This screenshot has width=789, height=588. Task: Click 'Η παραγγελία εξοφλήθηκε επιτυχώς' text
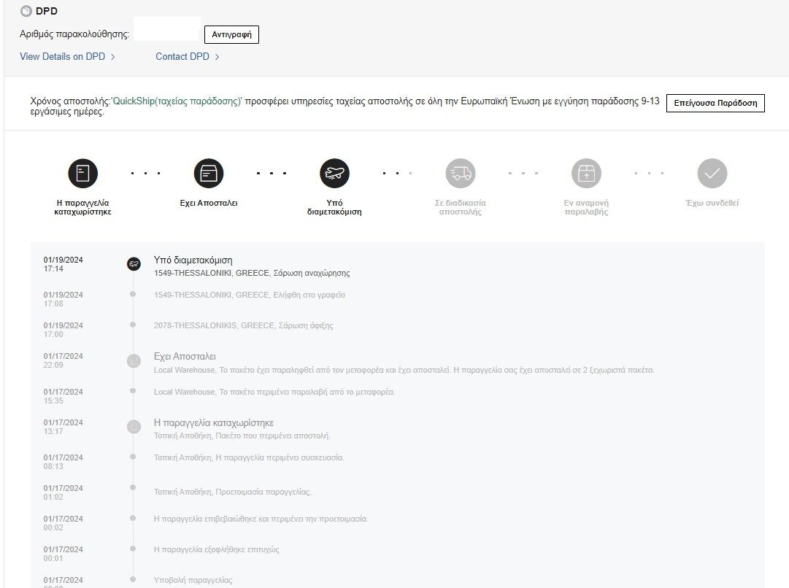216,550
